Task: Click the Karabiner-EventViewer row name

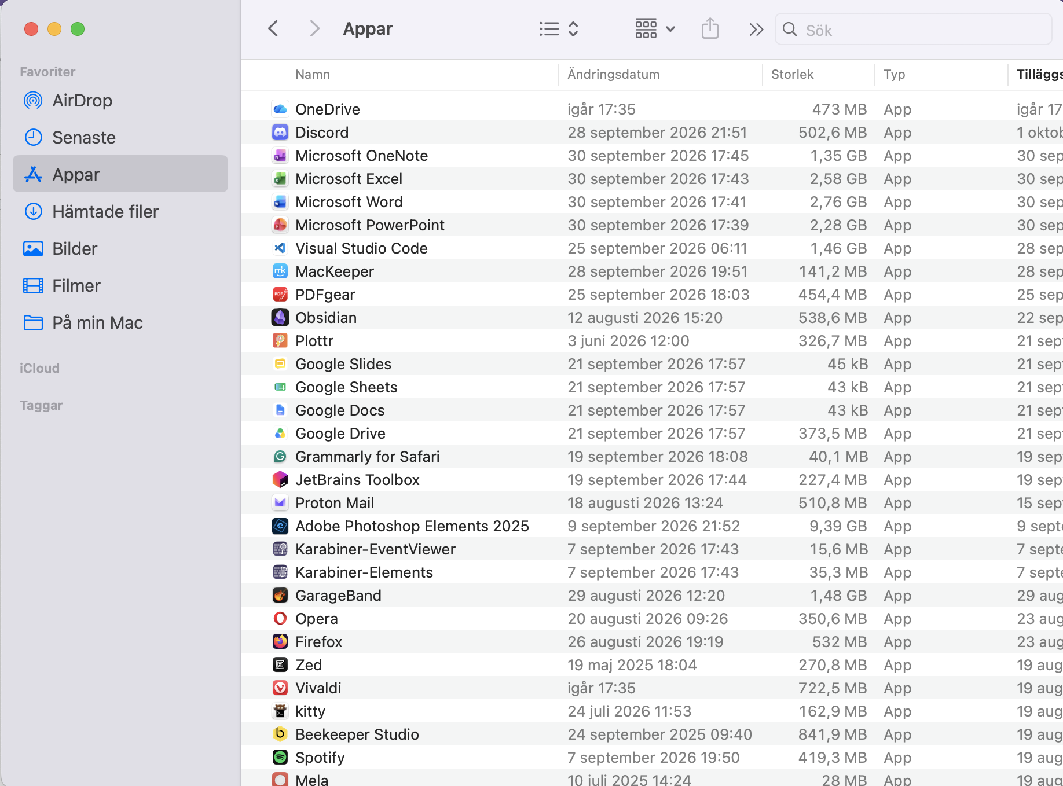Action: pyautogui.click(x=376, y=549)
